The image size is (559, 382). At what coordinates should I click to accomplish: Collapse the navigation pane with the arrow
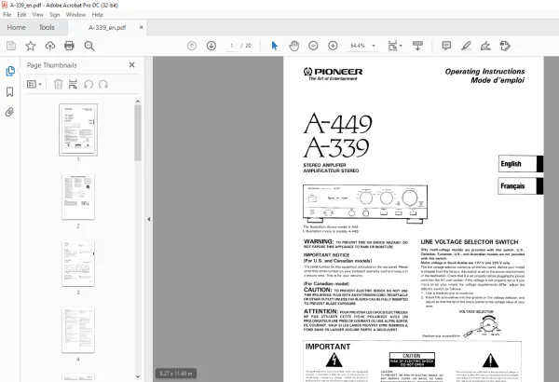[149, 219]
